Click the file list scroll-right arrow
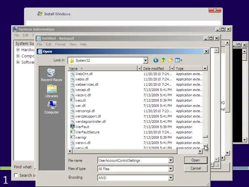Image resolution: width=249 pixels, height=187 pixels. [200, 151]
